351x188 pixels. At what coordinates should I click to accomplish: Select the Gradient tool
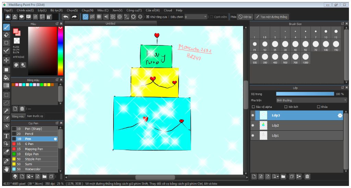[6, 86]
